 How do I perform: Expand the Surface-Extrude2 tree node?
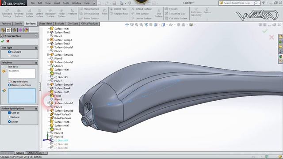pyautogui.click(x=48, y=55)
